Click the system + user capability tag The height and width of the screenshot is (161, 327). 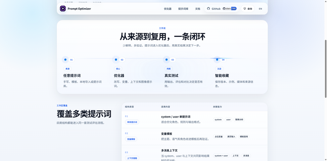pyautogui.click(x=221, y=156)
